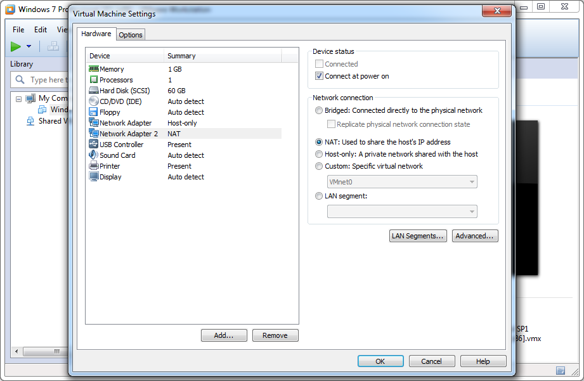Image resolution: width=584 pixels, height=381 pixels.
Task: Toggle the Connect at power on checkbox
Action: (320, 76)
